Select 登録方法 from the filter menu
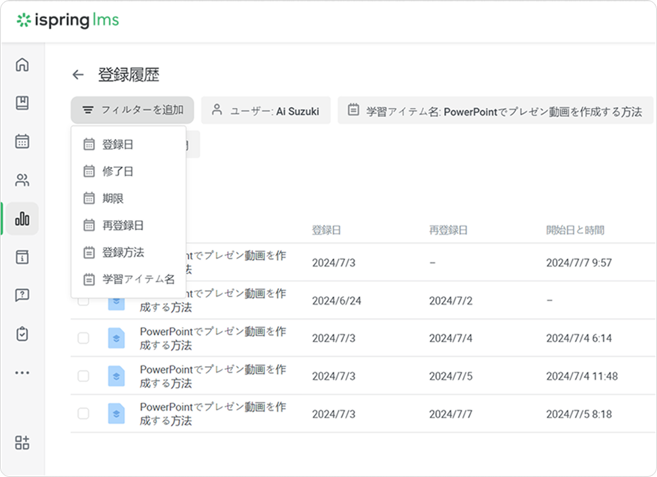Screen dimensions: 657x477 pos(123,252)
